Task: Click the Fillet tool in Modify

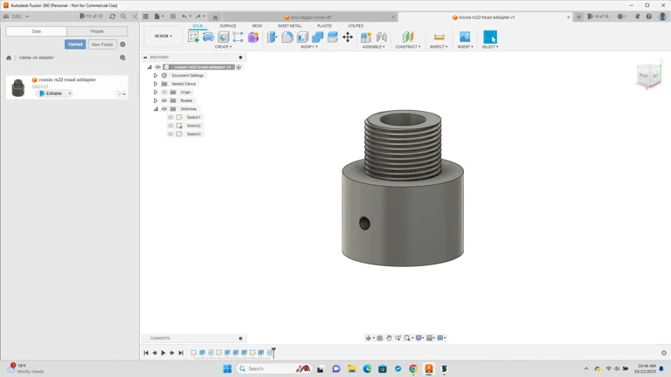Action: click(287, 38)
